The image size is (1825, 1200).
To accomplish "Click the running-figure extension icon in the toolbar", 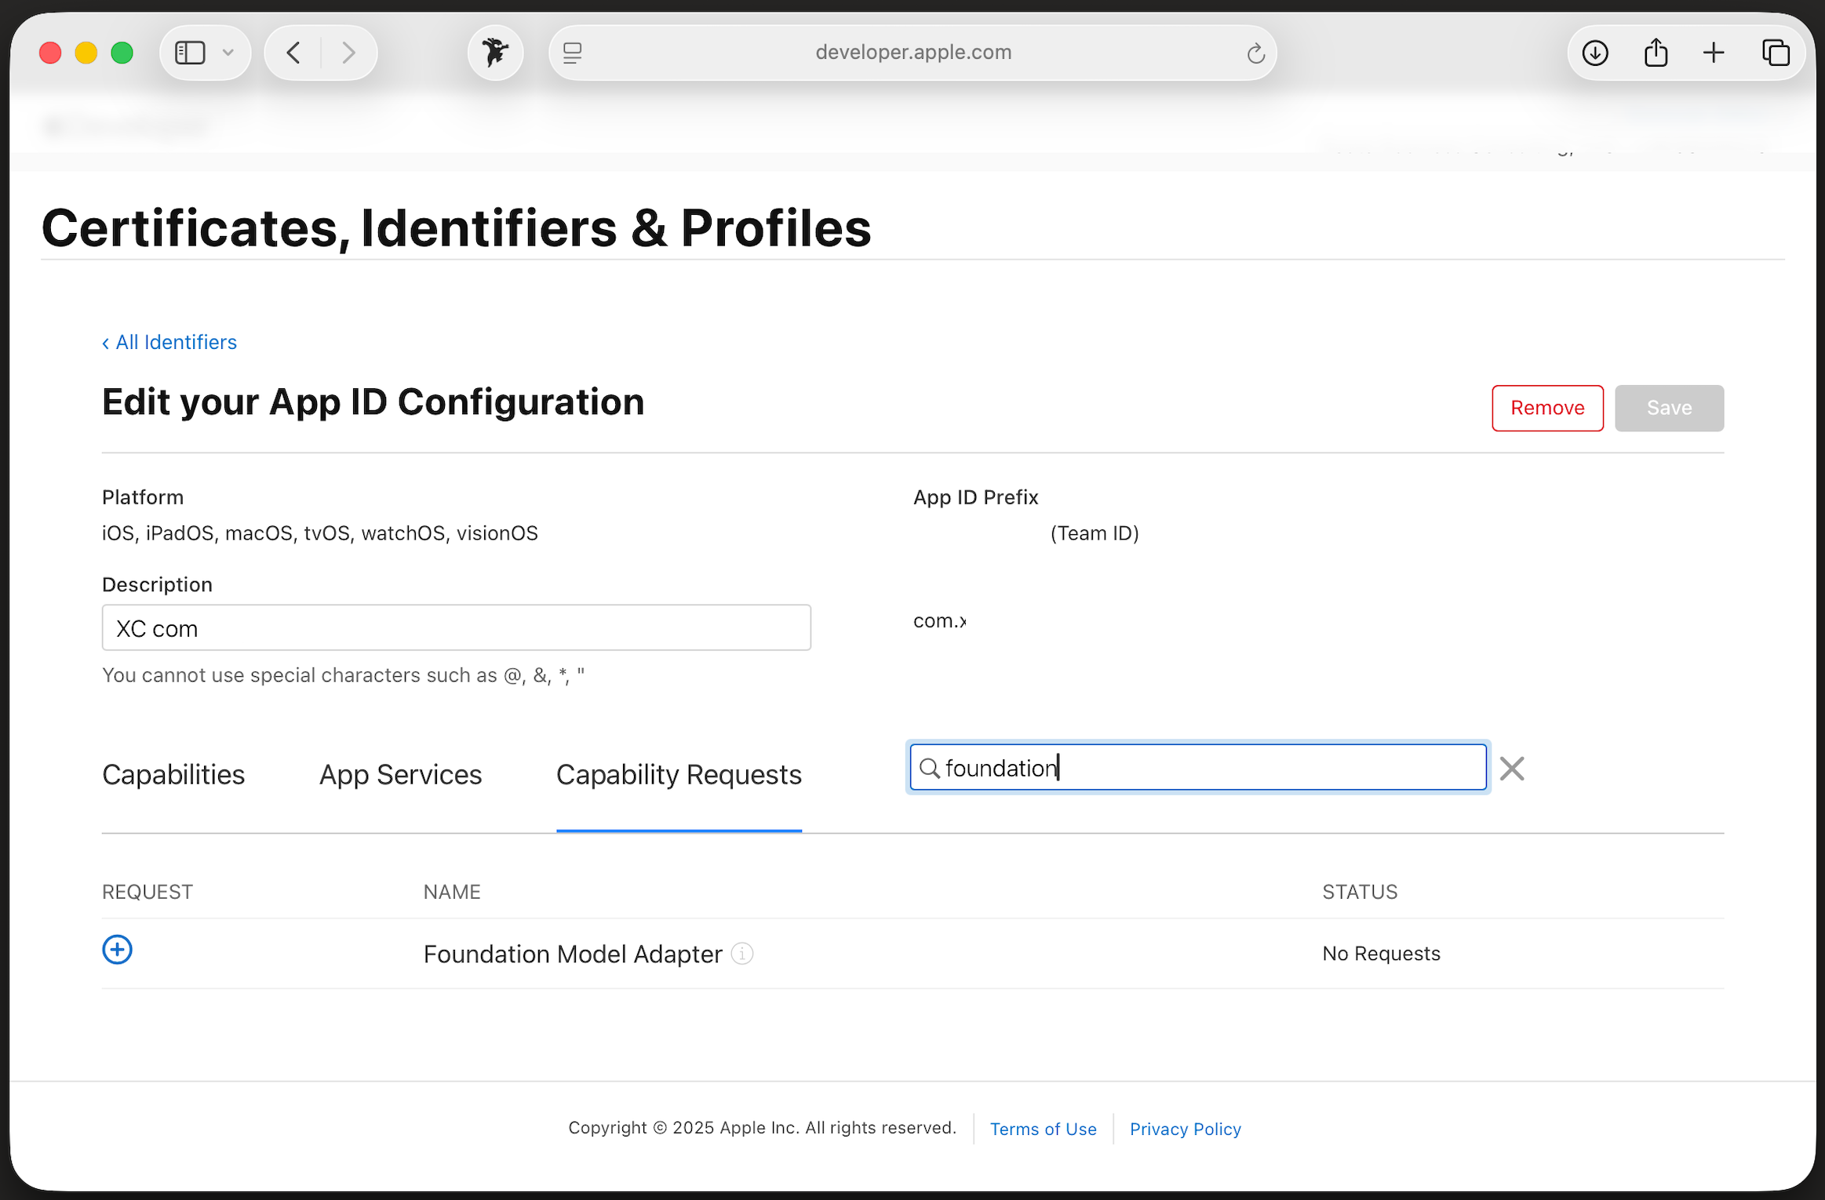I will [x=495, y=53].
